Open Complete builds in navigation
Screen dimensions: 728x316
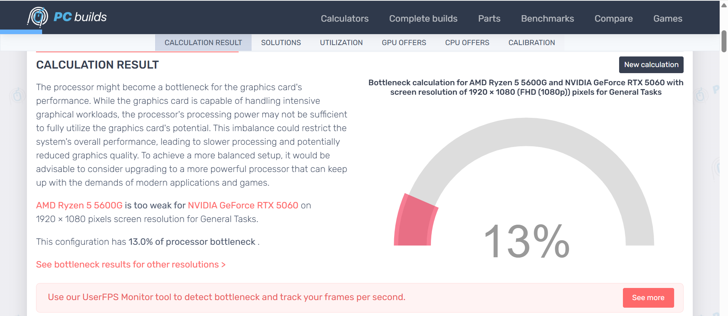point(423,19)
